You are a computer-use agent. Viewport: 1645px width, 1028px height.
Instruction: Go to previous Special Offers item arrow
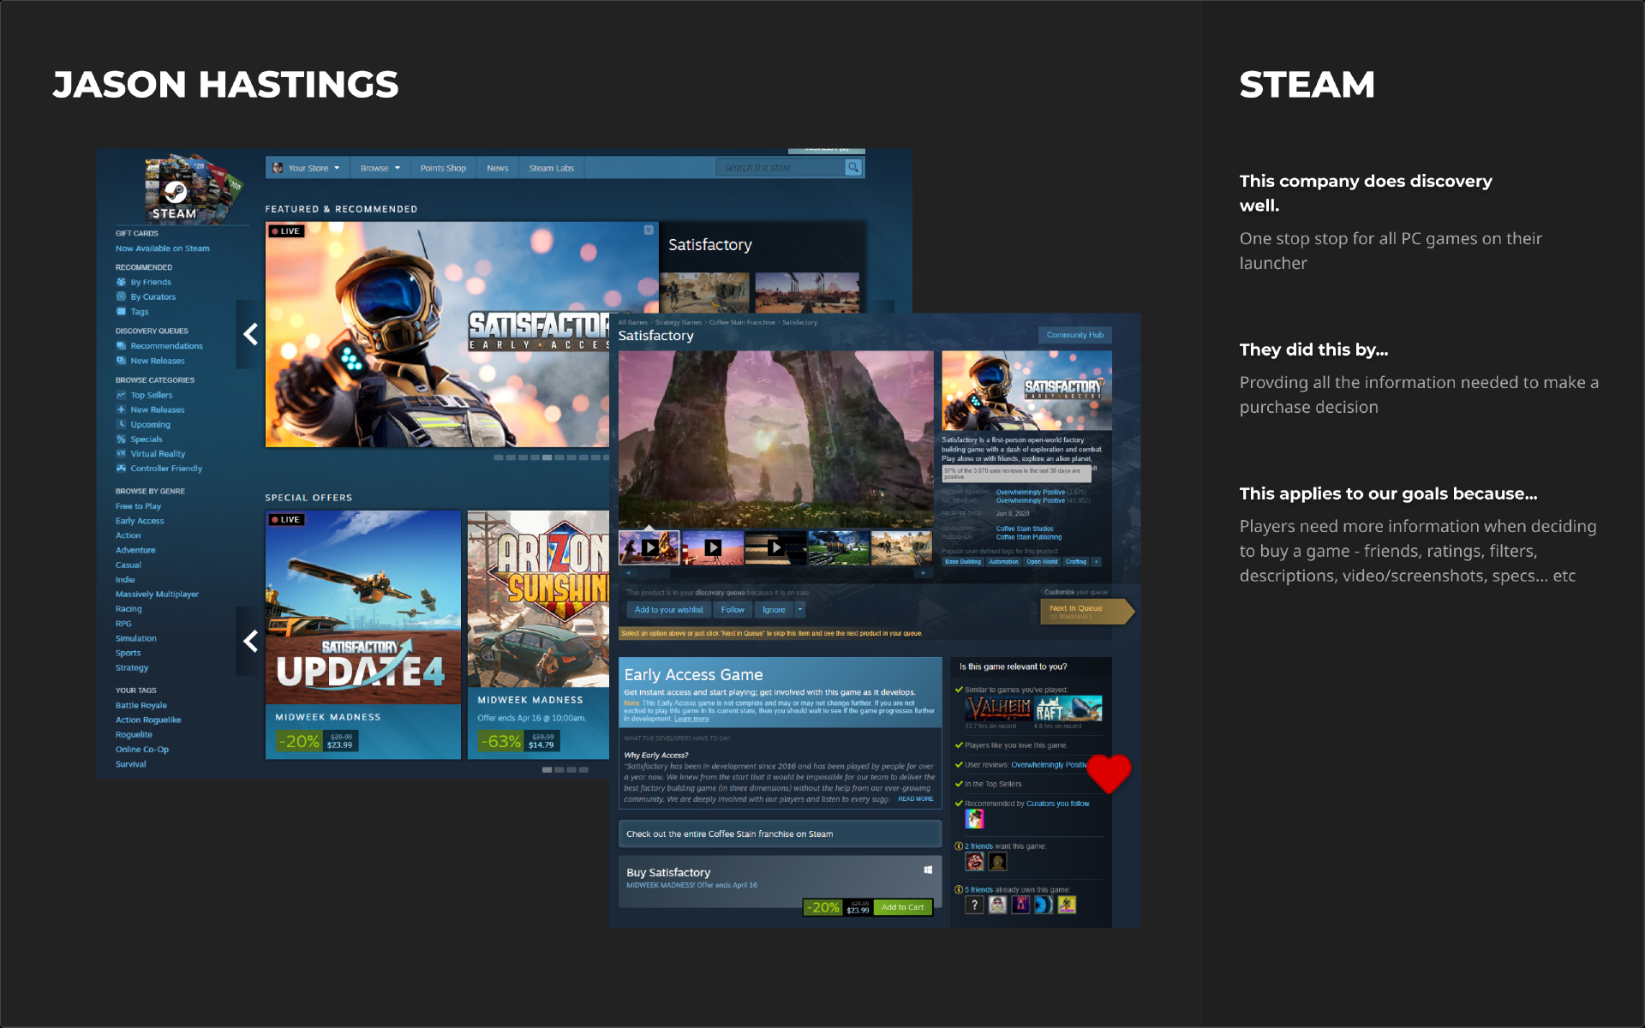click(249, 641)
